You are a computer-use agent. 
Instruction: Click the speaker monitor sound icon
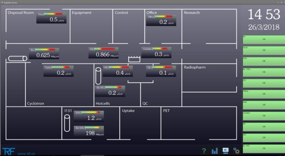point(225,151)
